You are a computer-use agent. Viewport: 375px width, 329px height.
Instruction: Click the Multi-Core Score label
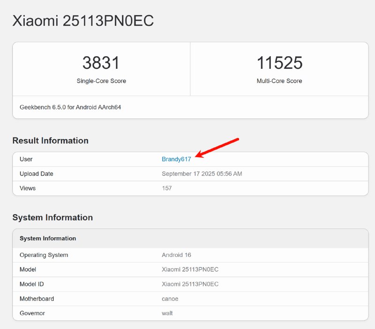coord(279,81)
